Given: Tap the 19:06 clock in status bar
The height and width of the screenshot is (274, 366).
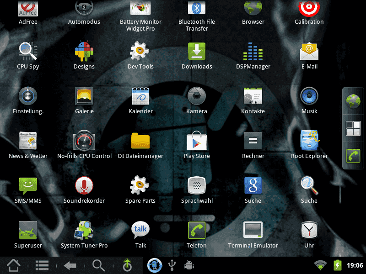Looking at the screenshot, I should 355,265.
